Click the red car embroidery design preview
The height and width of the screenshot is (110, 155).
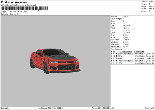click(55, 61)
